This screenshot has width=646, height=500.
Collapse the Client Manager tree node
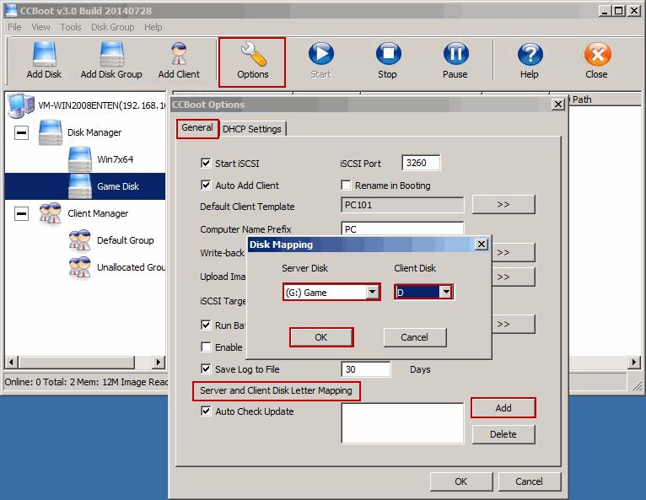(x=21, y=213)
